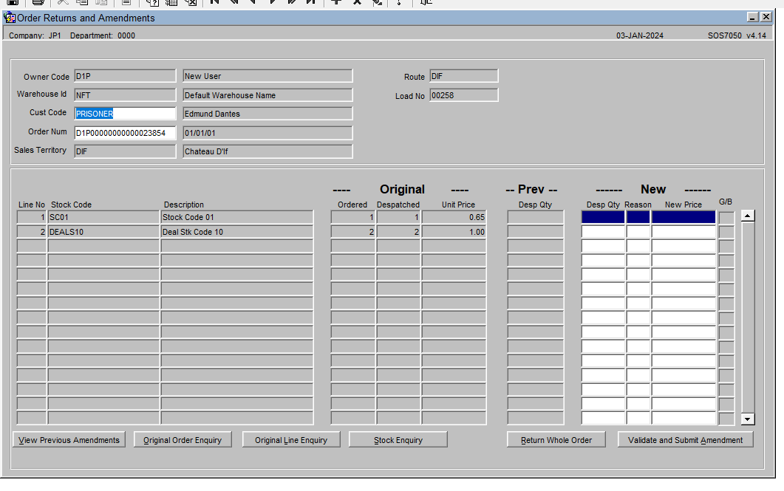This screenshot has height=491, width=784.
Task: Click the Order Returns and Amendments window icon
Action: (10, 18)
